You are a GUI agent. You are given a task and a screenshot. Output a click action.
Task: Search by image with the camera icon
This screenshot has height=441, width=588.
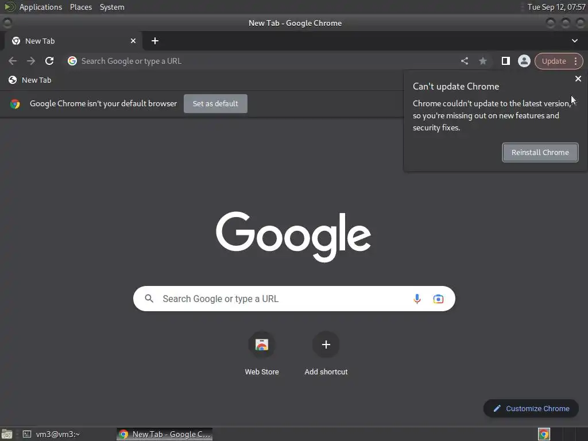coord(438,299)
